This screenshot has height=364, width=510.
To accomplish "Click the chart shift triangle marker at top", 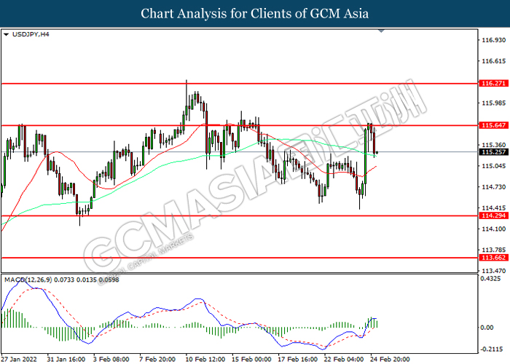I will (x=382, y=31).
